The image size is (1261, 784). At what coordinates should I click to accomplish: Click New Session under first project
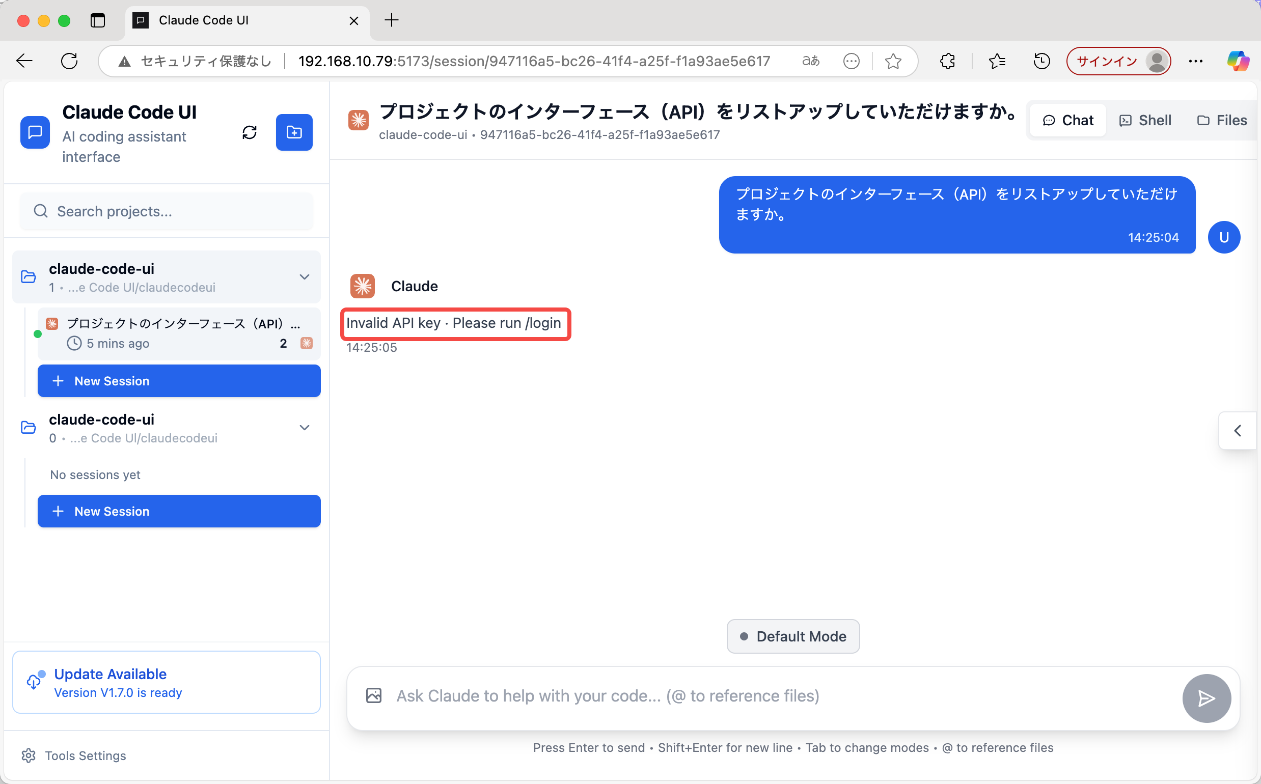179,381
